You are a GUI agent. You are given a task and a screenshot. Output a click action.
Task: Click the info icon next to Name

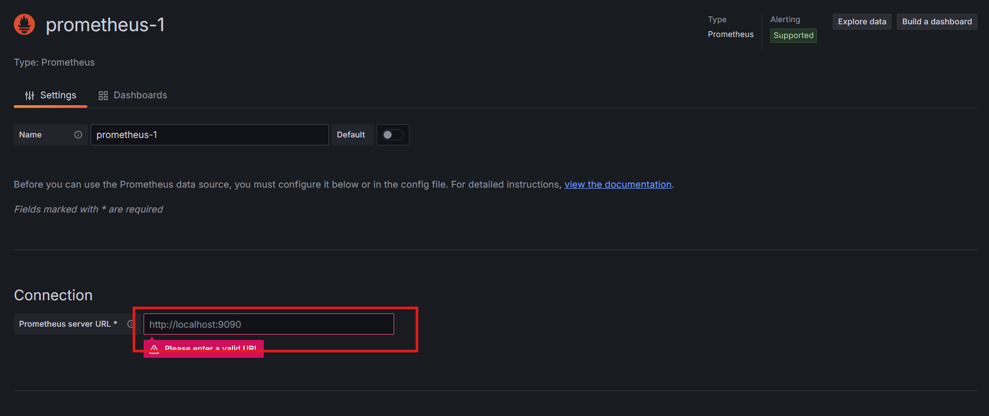pos(78,135)
